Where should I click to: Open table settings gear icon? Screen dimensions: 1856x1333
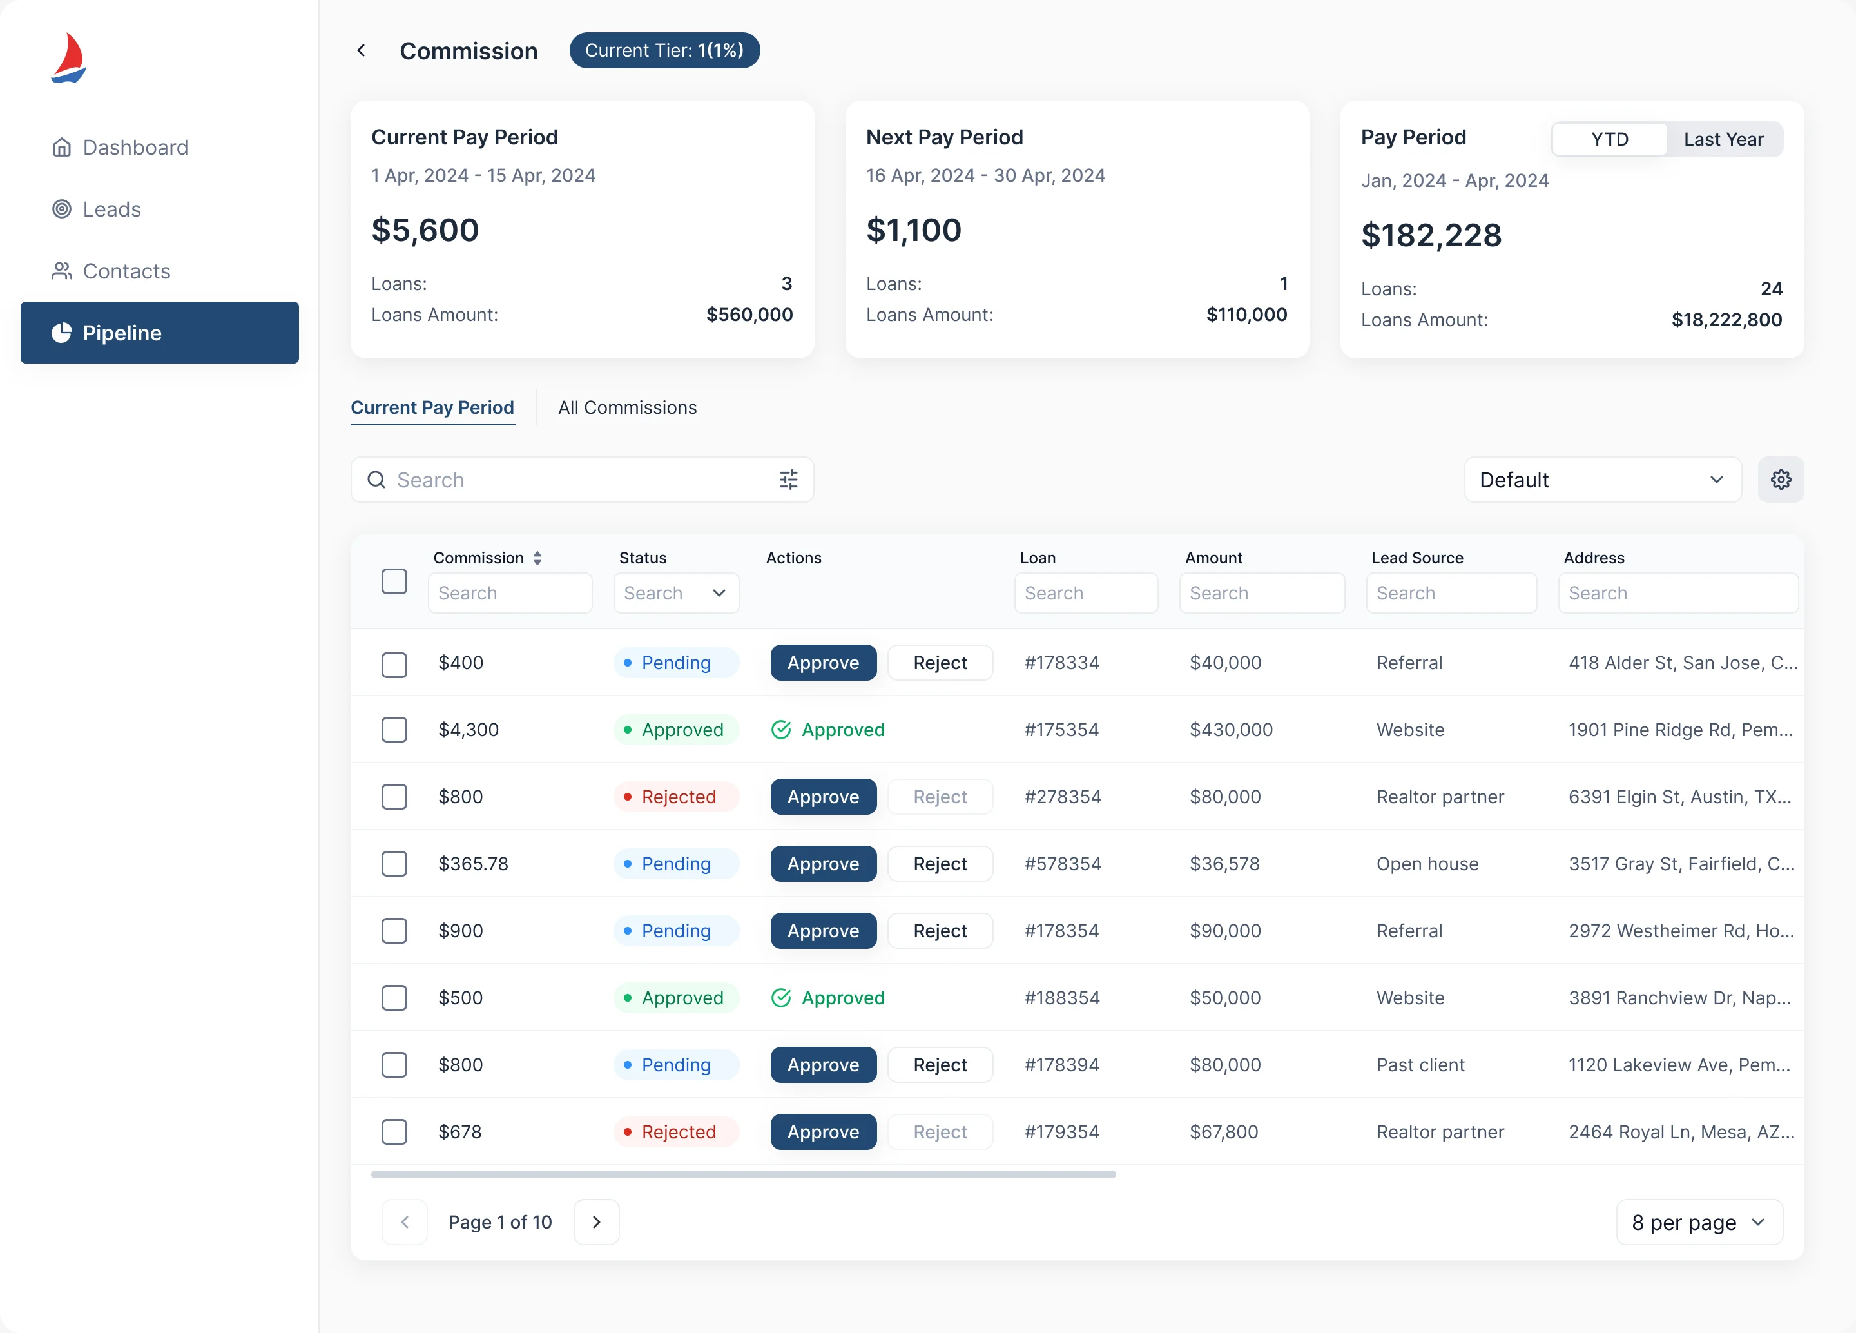tap(1781, 480)
